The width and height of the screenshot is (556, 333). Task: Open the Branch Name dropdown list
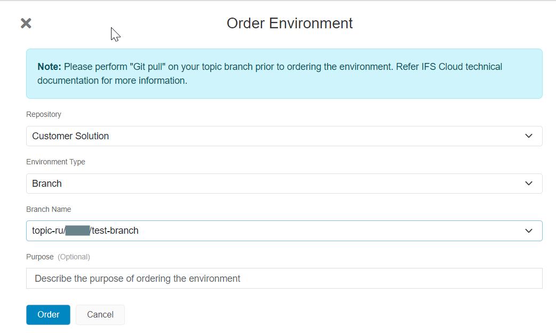point(283,231)
